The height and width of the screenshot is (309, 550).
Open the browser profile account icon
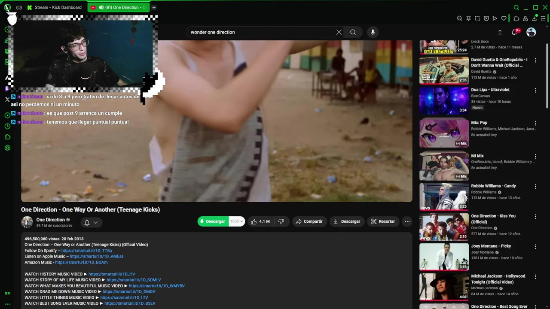pos(525,18)
